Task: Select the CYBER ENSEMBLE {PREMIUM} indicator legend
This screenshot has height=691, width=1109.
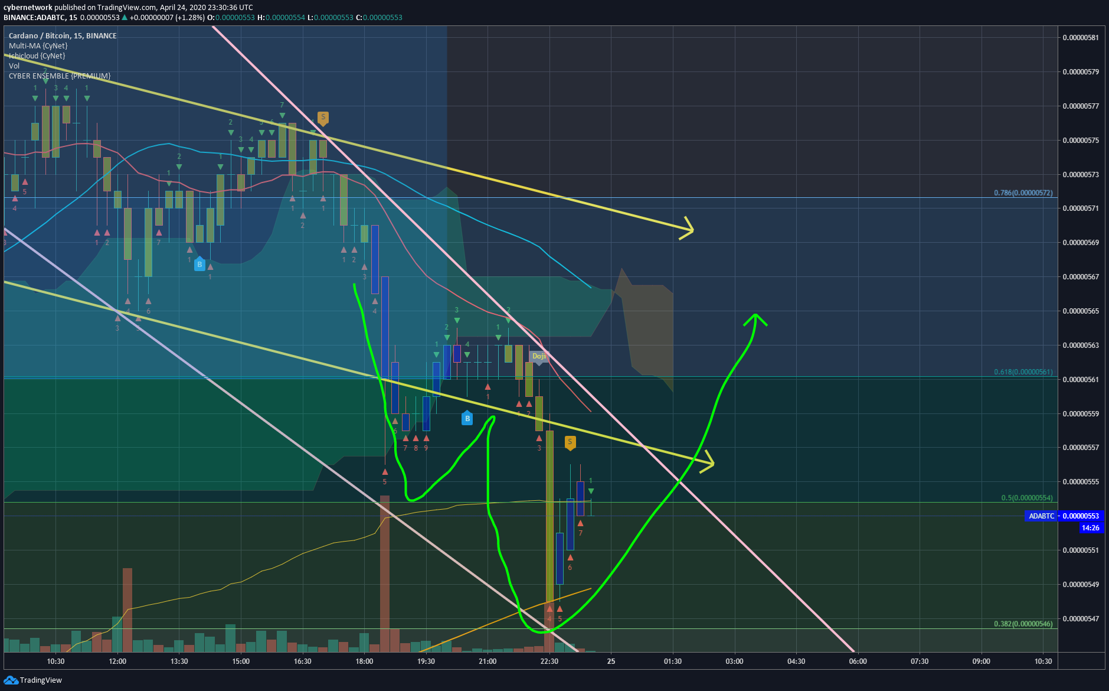Action: click(x=60, y=76)
